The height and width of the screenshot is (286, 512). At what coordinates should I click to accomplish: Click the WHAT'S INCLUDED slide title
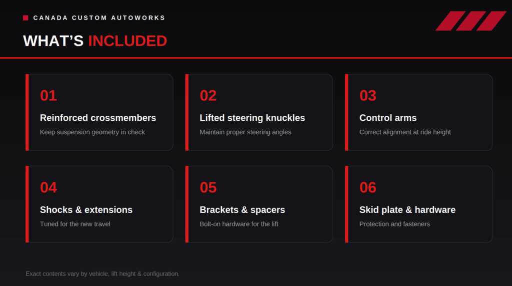95,41
